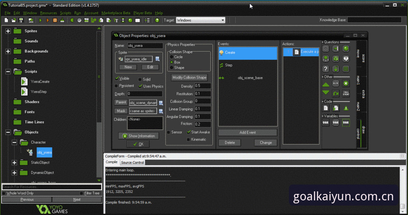Enable the Kinematic checkbox
The width and height of the screenshot is (408, 215).
click(188, 139)
